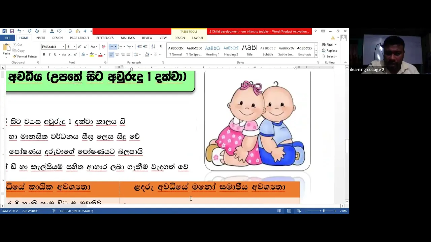Increase paragraph indent
Viewport: 431px width, 242px height.
tap(145, 47)
